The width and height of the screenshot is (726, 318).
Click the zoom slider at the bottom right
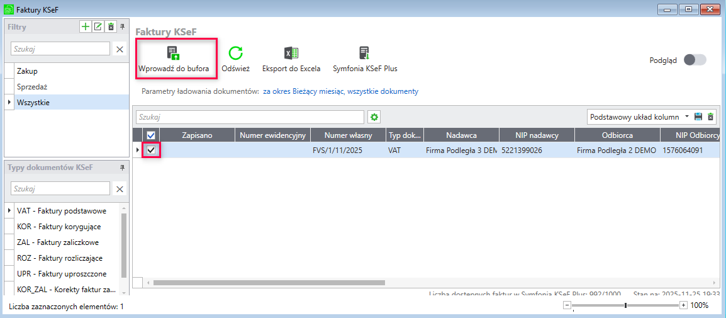625,305
